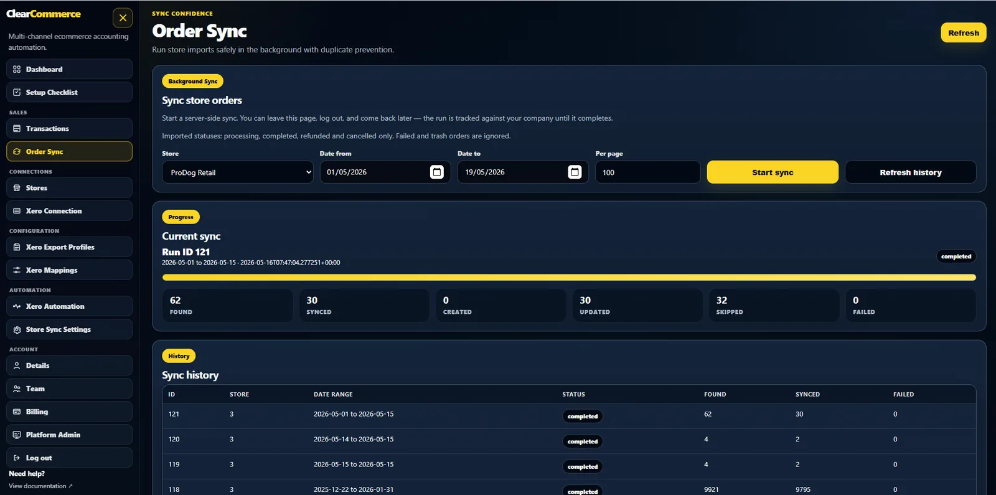Click the 62 FOUND stat card

pos(228,305)
